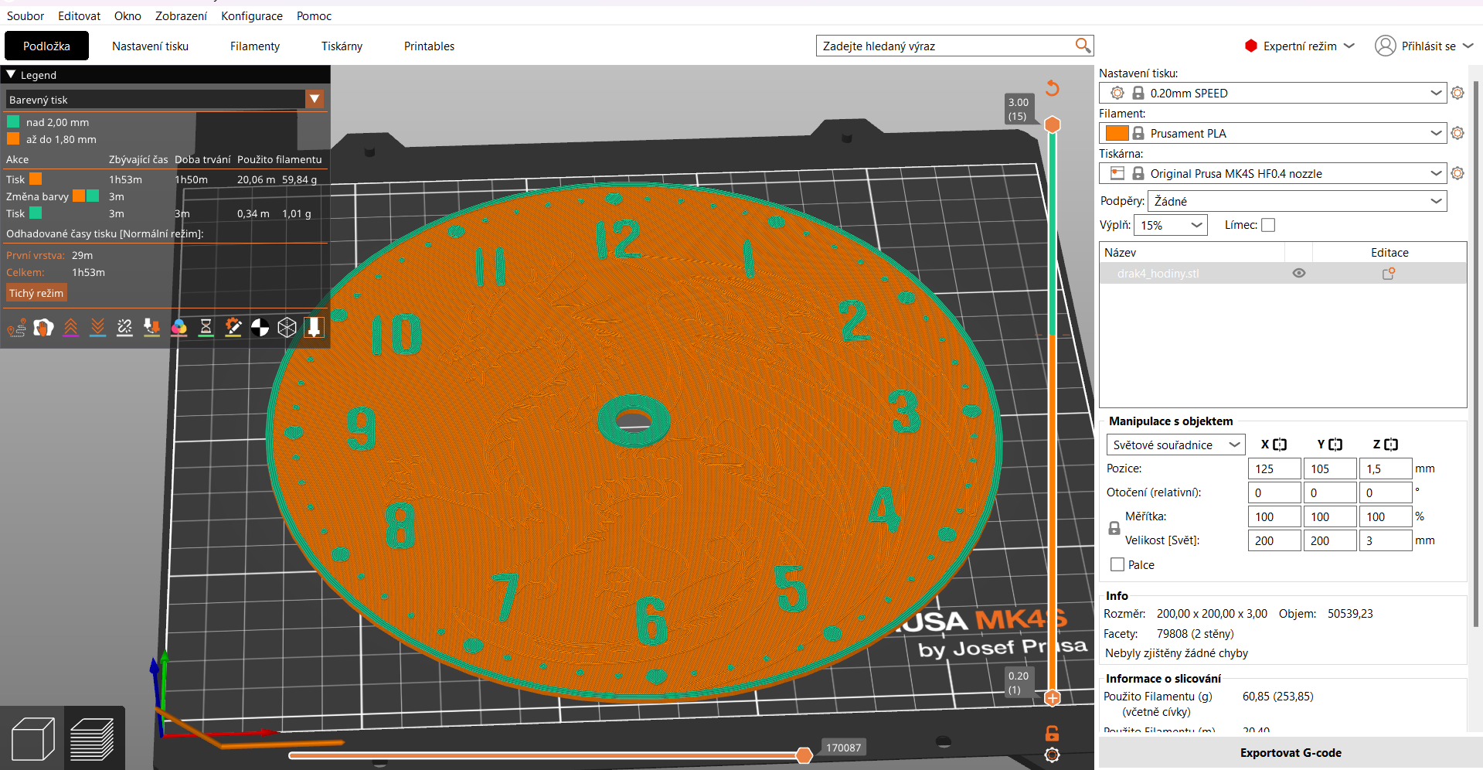Add color change plus on vertical slider
The image size is (1483, 770).
coord(1052,698)
